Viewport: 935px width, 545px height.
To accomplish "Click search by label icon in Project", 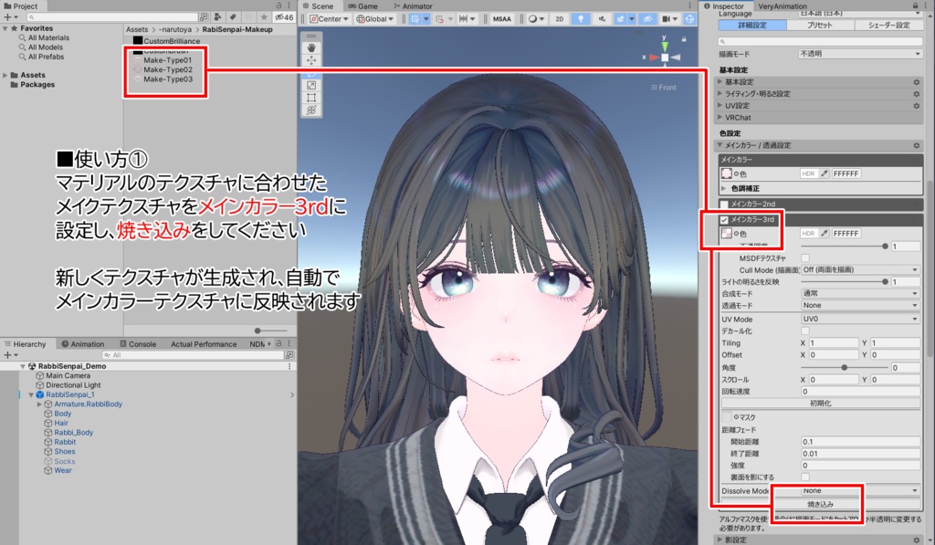I will 233,17.
